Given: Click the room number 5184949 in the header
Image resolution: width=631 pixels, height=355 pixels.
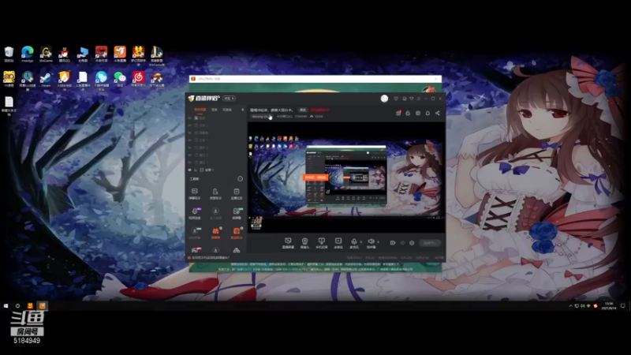Looking at the screenshot, I should 301,116.
